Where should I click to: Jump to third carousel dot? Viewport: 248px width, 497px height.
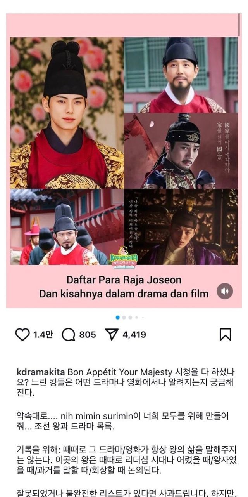point(130,317)
